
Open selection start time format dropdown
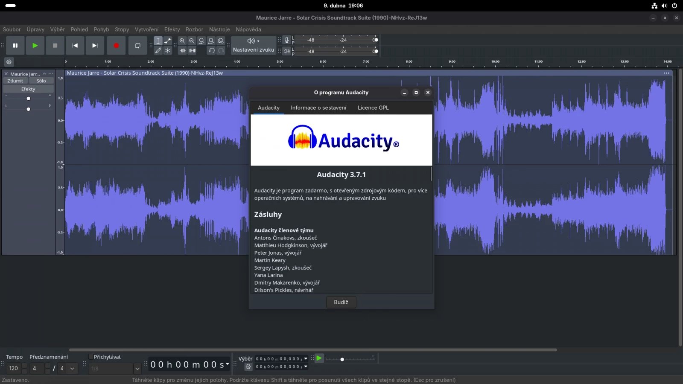[x=306, y=358]
